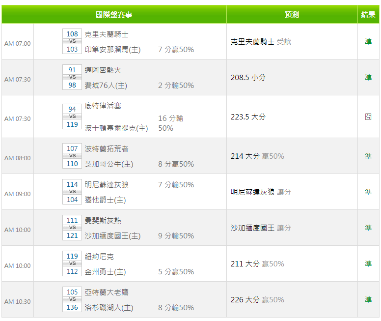Click the AM 09:00 game time

coord(18,194)
